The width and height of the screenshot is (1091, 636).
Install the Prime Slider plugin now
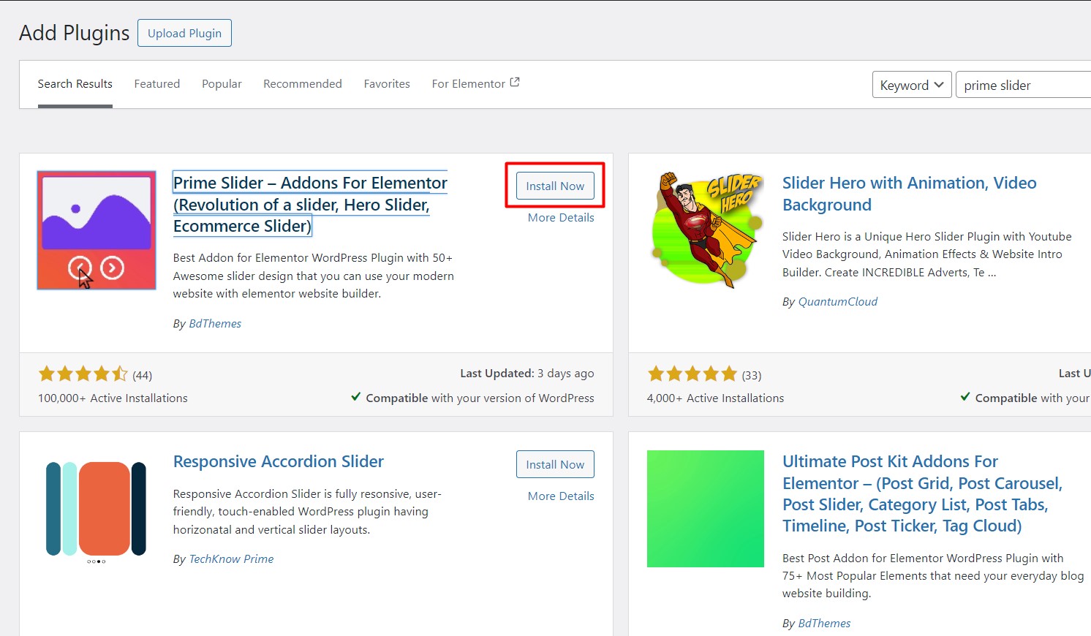(555, 186)
